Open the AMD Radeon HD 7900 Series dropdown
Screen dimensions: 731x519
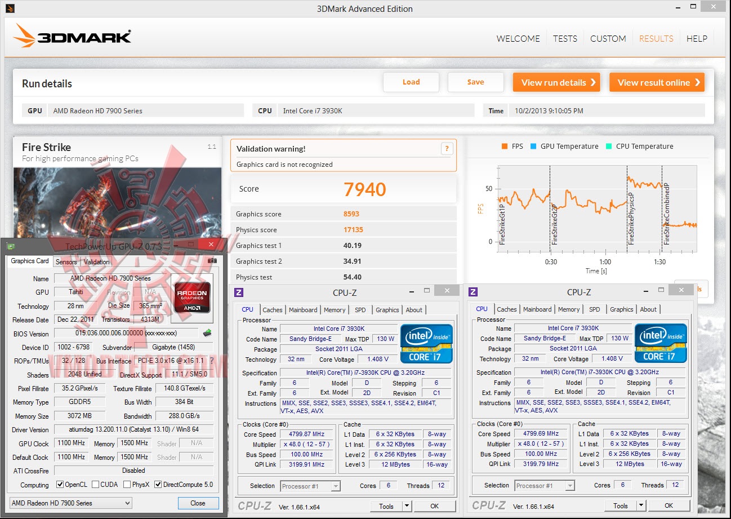[x=71, y=503]
